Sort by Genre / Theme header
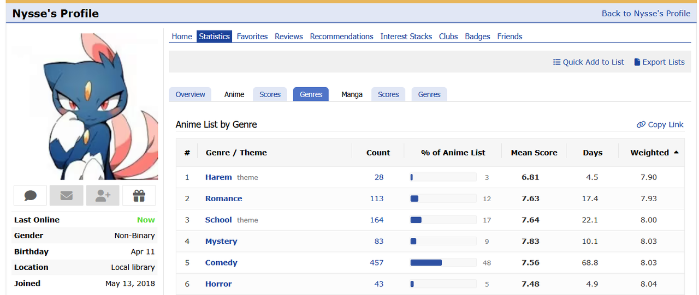This screenshot has width=699, height=295. click(x=236, y=153)
